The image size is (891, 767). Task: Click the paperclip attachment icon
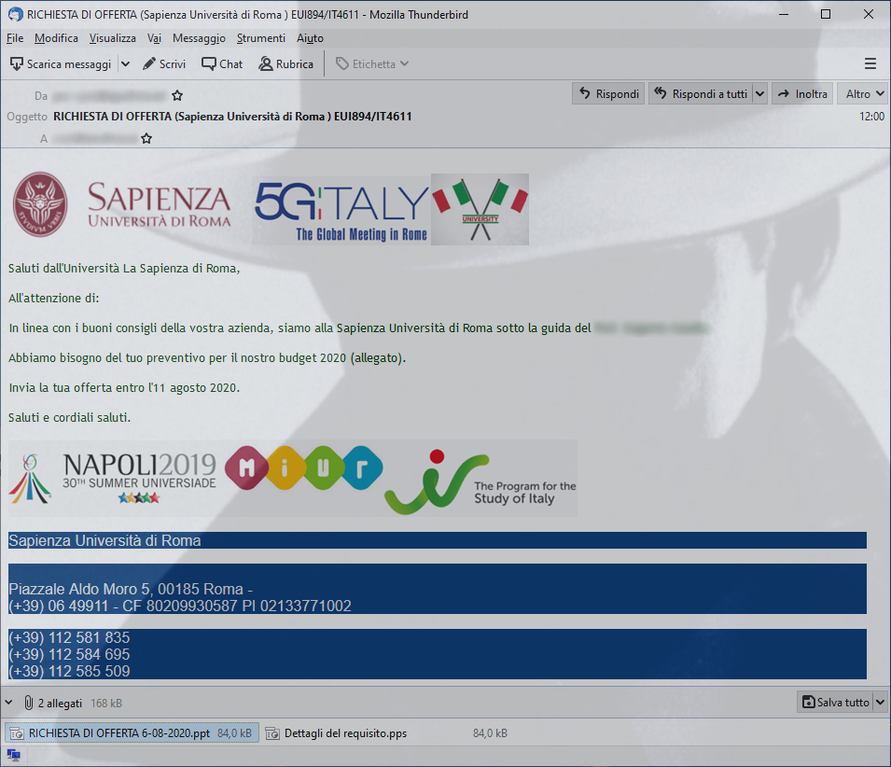28,703
